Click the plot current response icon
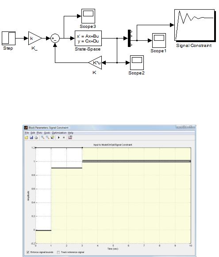The height and width of the screenshot is (257, 219). click(x=70, y=137)
